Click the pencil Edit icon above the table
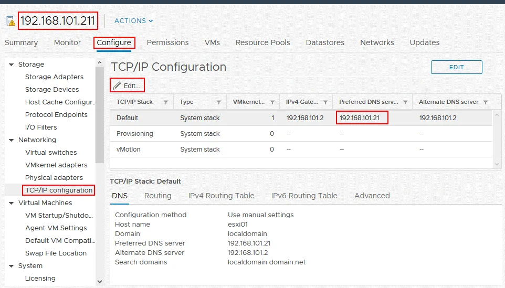This screenshot has height=288, width=505. (x=117, y=86)
